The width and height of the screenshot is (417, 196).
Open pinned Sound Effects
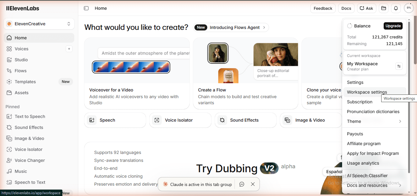(39, 127)
